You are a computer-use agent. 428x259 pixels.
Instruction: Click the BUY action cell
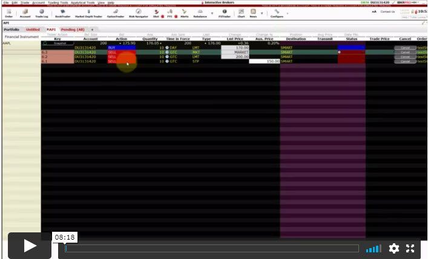click(x=122, y=48)
